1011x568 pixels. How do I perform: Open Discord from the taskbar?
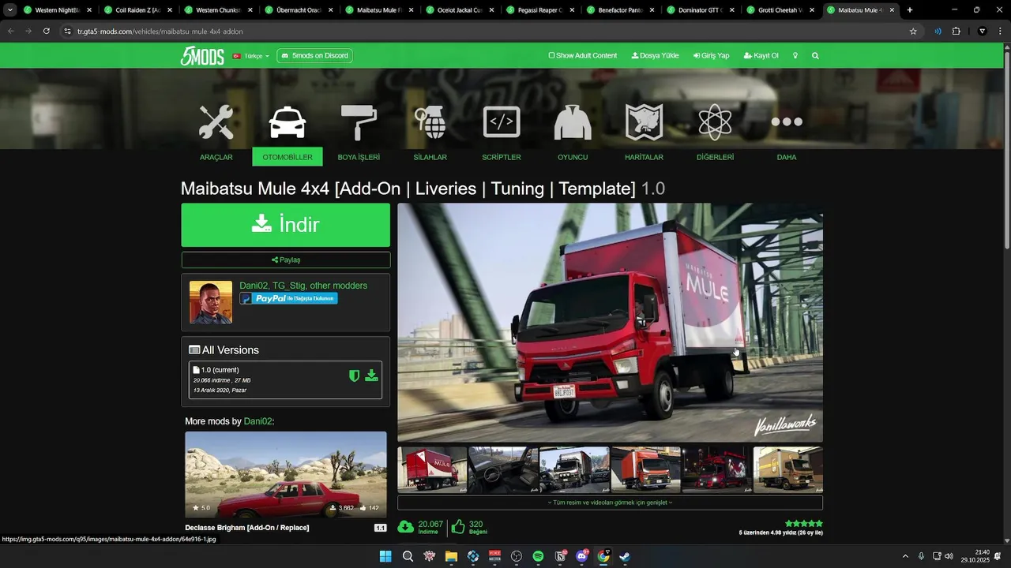click(x=582, y=556)
